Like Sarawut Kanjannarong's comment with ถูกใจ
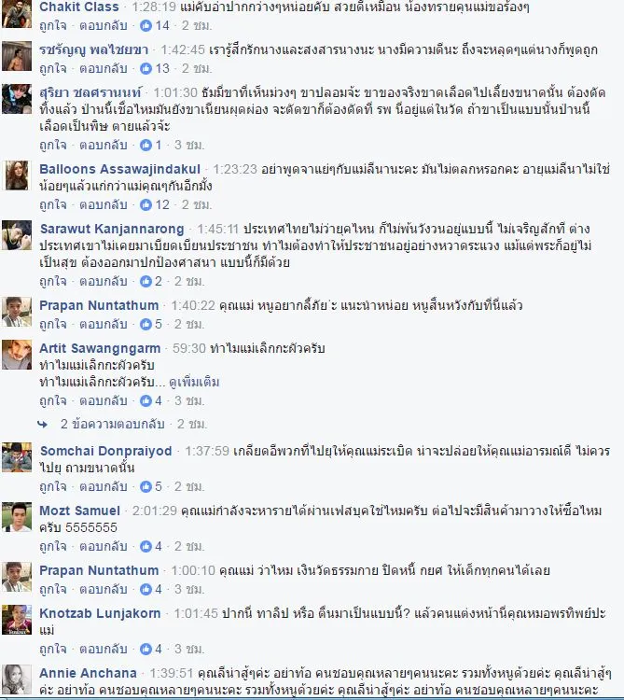Screen dimensions: 624x700 tap(52, 281)
